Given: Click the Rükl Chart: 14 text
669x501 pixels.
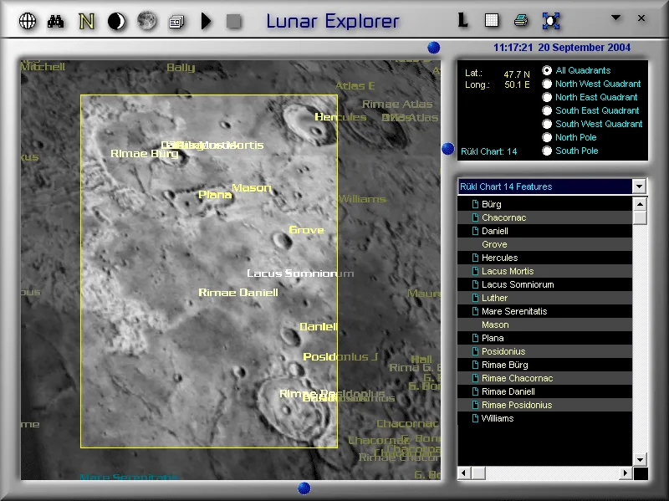Looking at the screenshot, I should coord(489,151).
